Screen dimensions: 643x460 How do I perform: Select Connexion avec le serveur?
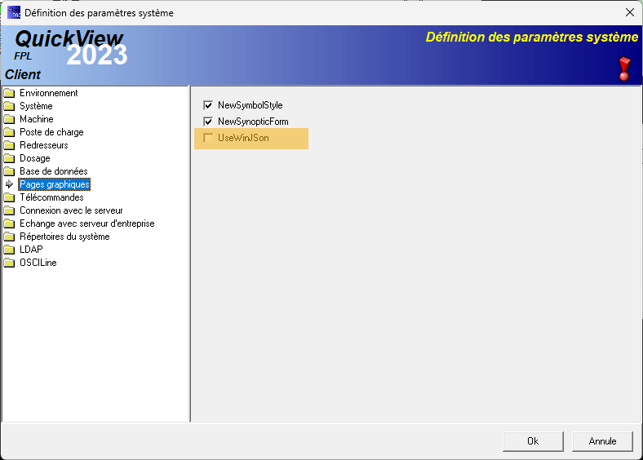pyautogui.click(x=71, y=210)
